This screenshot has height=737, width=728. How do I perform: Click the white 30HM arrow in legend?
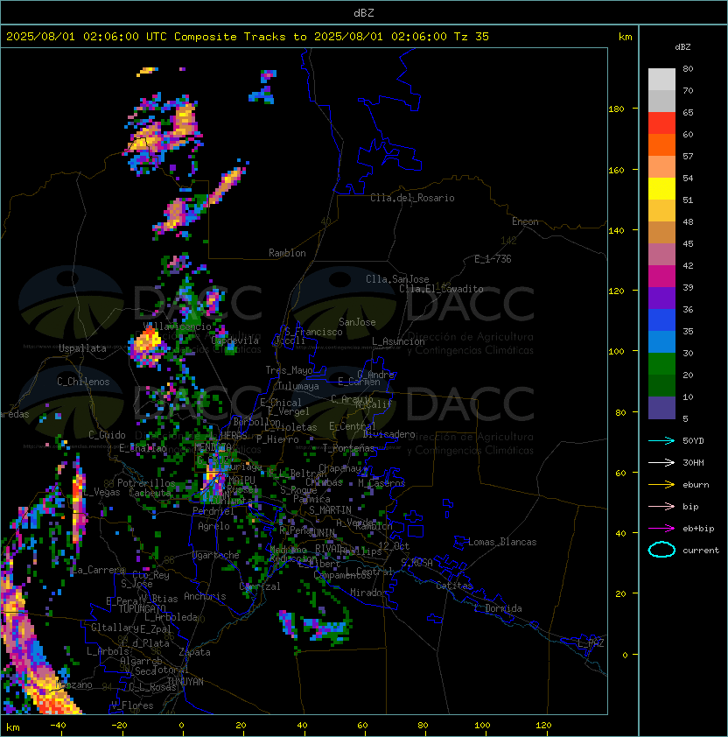(661, 462)
